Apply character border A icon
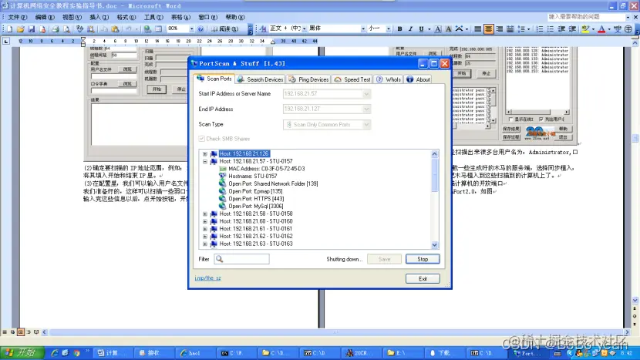 point(437,29)
